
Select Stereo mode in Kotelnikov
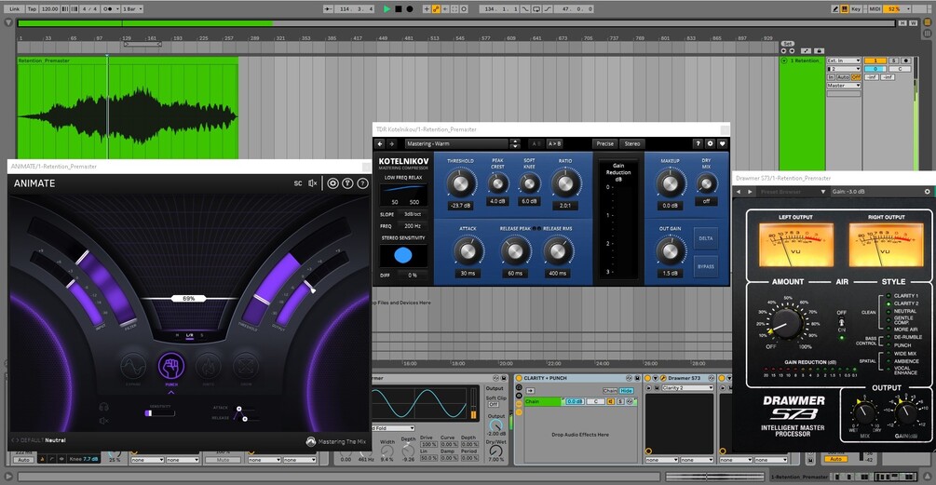tap(632, 143)
